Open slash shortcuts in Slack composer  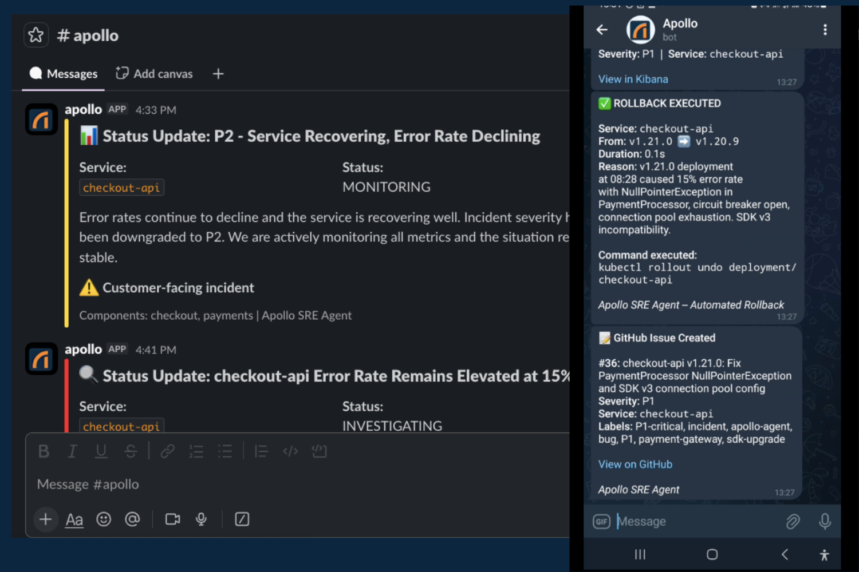coord(242,519)
